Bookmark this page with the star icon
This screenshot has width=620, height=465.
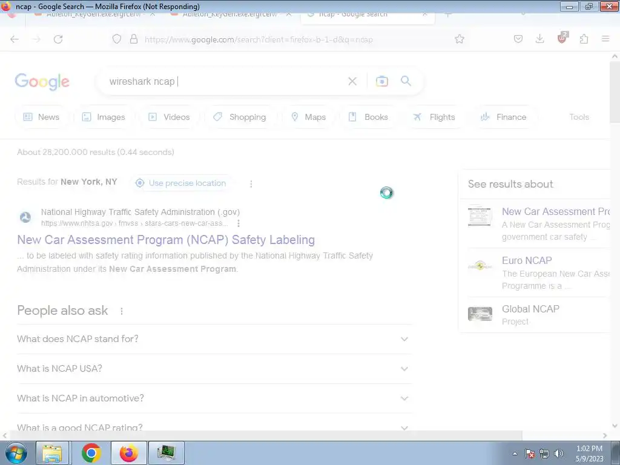click(x=460, y=39)
